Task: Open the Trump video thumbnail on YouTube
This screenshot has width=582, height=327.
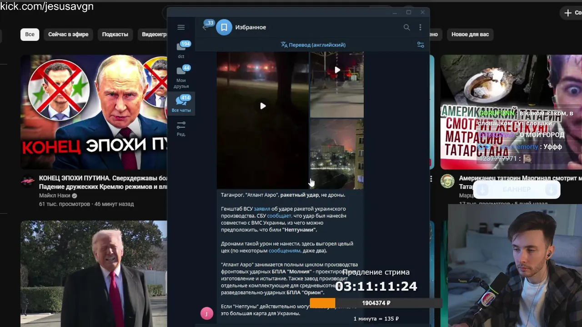Action: (94, 274)
